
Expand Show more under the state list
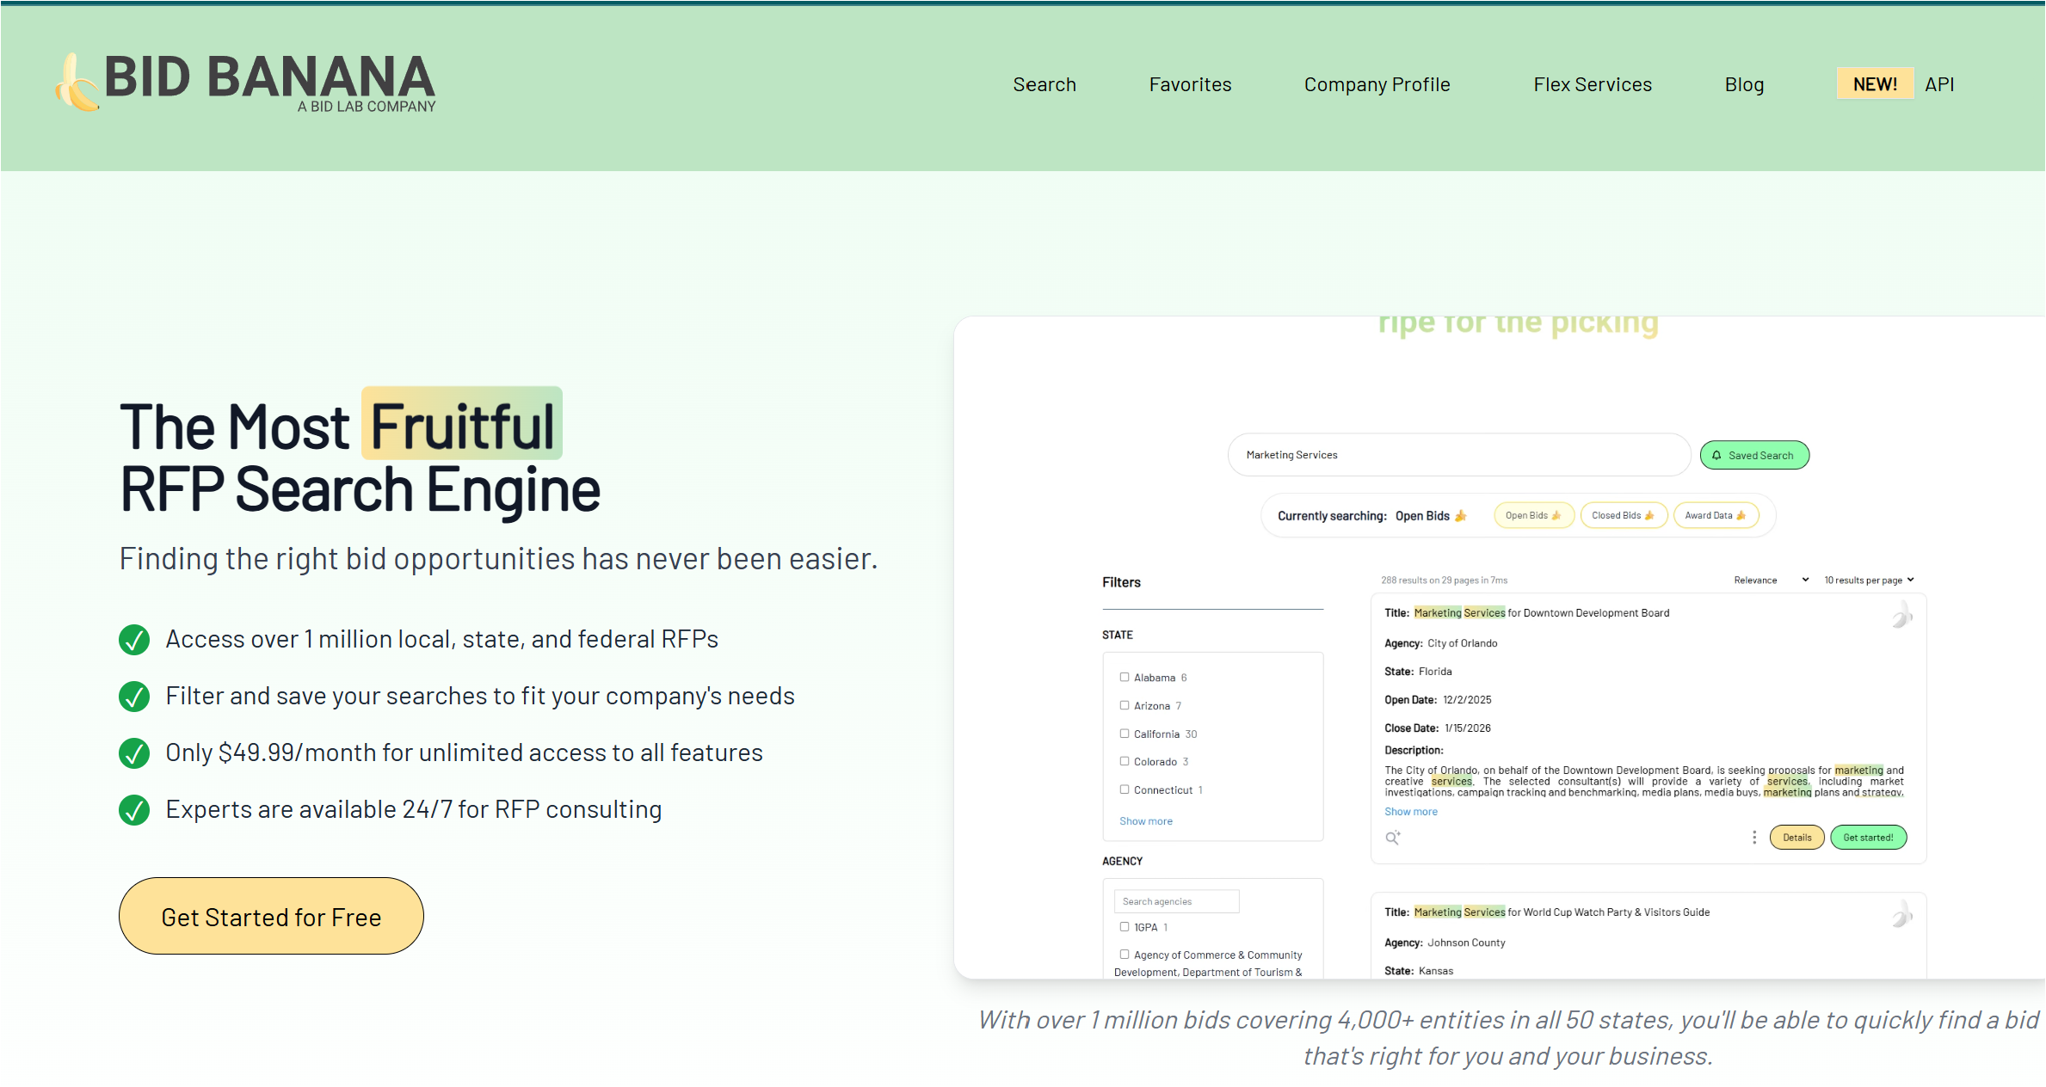click(x=1146, y=821)
